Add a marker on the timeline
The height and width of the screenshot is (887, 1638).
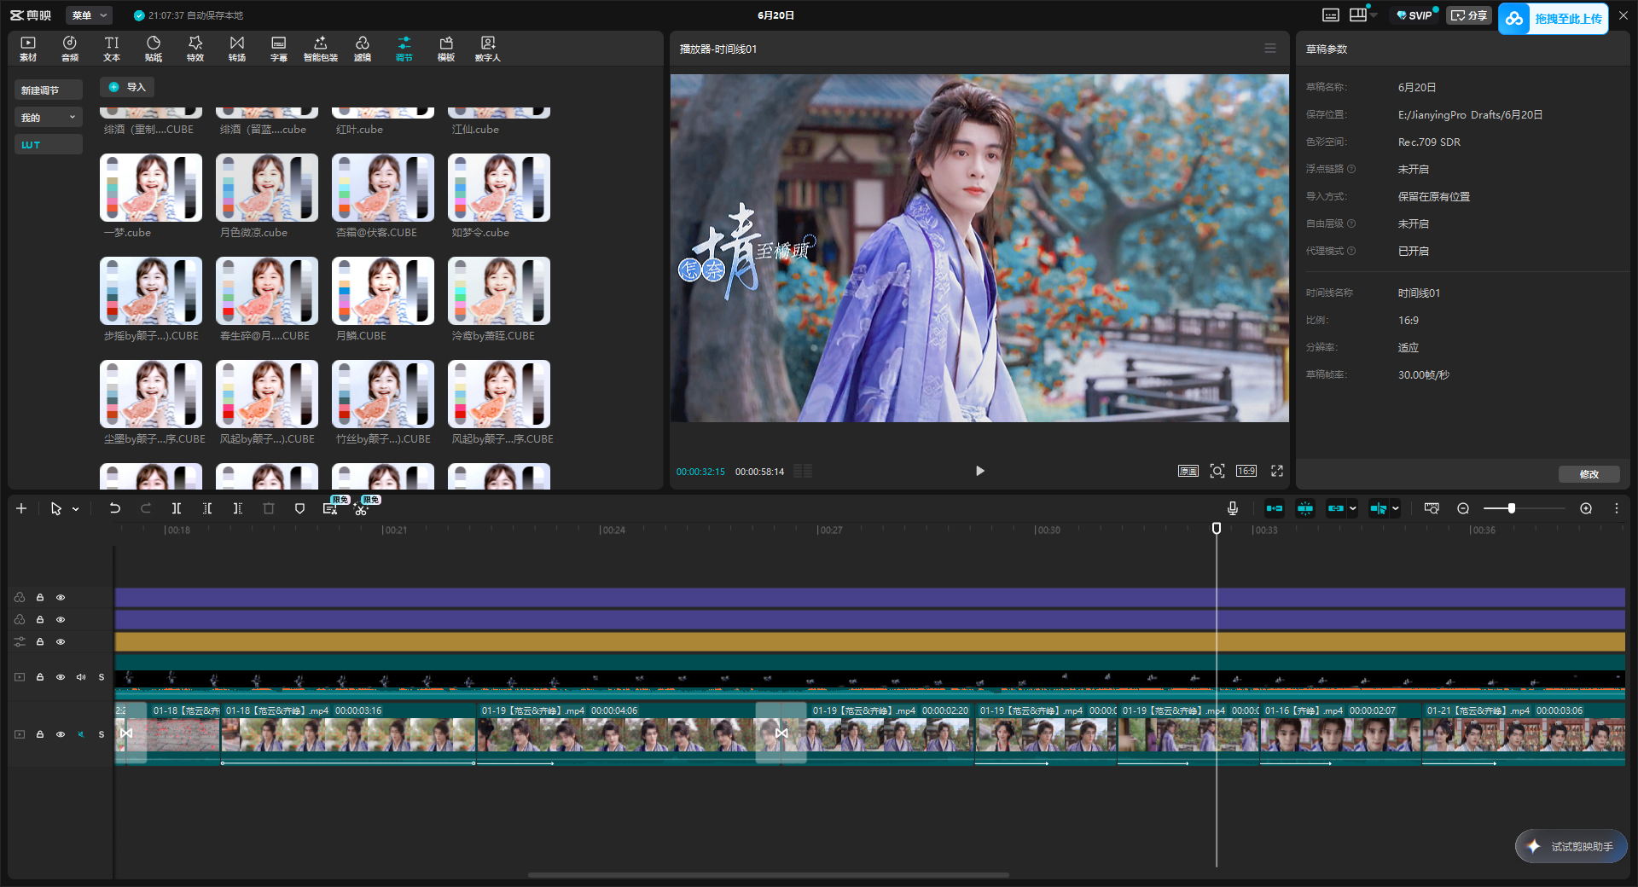tap(299, 508)
